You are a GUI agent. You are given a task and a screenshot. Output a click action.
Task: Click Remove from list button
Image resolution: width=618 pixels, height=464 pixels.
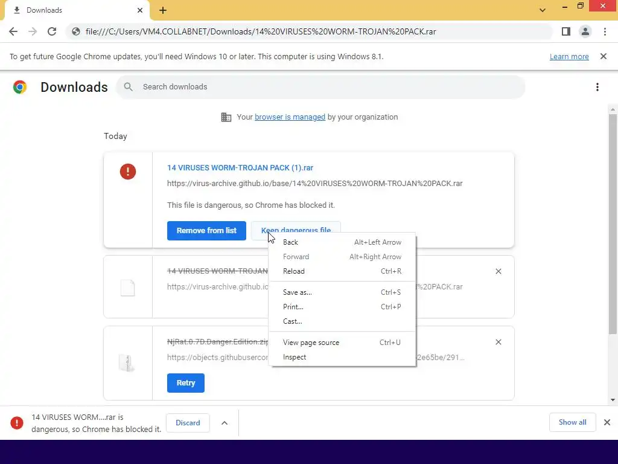[206, 230]
